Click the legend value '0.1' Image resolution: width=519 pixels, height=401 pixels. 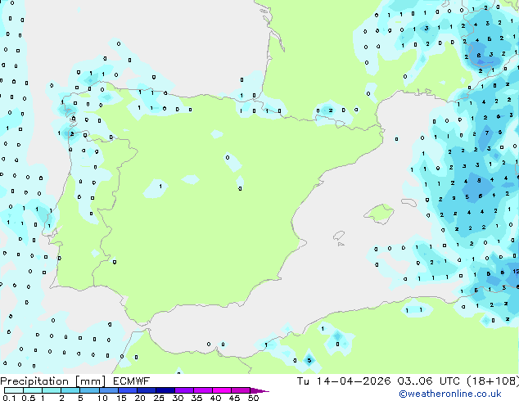click(x=10, y=398)
